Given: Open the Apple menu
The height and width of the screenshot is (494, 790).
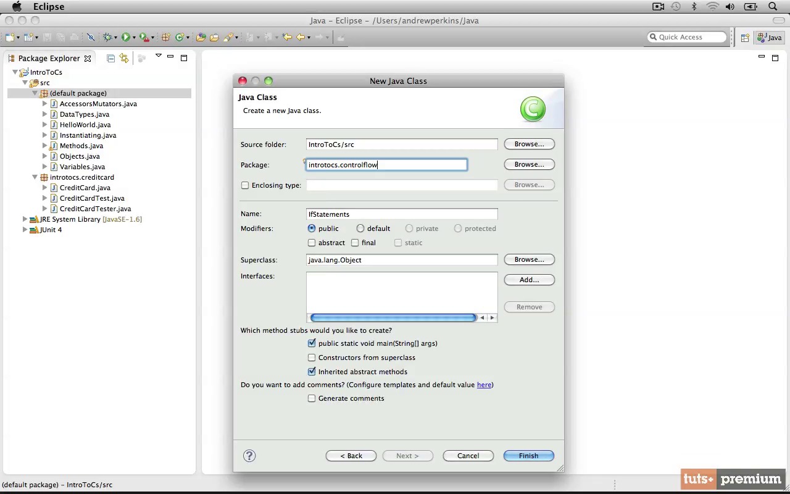Looking at the screenshot, I should (17, 7).
